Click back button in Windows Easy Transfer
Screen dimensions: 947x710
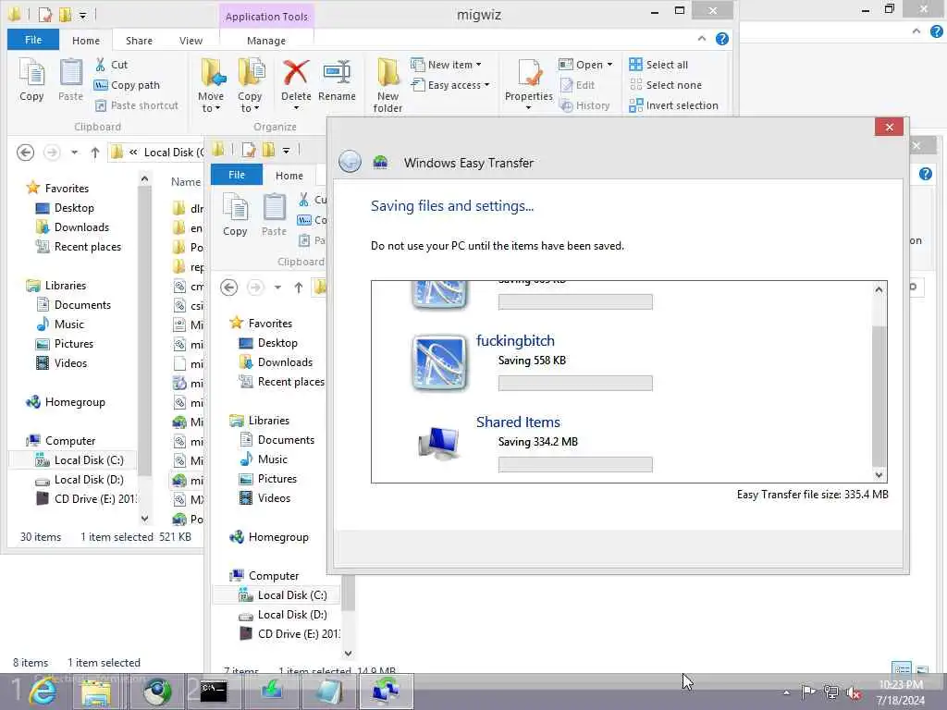tap(350, 162)
